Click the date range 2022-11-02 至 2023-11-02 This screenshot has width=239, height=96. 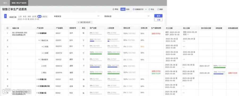[x=28, y=19]
